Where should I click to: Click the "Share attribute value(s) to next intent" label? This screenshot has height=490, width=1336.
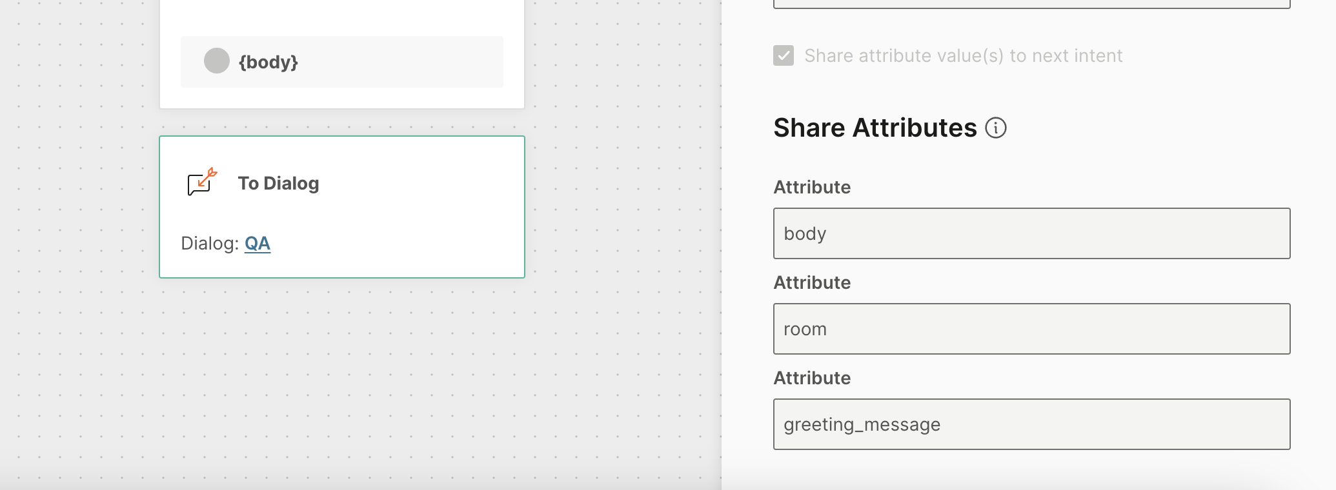[963, 56]
